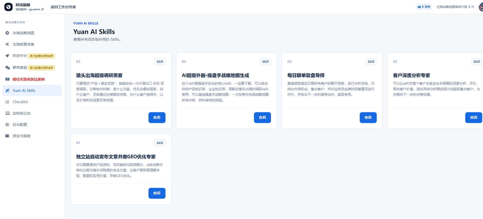View the 客户深度分析专家 skill
This screenshot has height=219, width=483.
474,118
